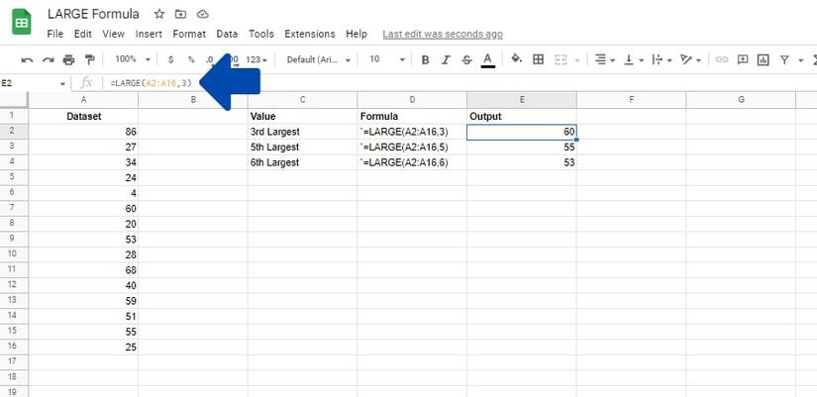Select the Dataset header cell

point(83,116)
